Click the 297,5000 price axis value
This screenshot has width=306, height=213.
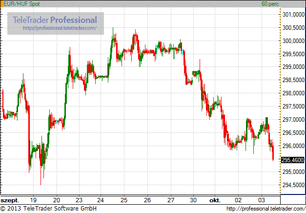[x=293, y=106]
